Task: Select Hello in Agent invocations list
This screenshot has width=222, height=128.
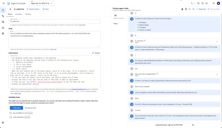Action: (115, 23)
